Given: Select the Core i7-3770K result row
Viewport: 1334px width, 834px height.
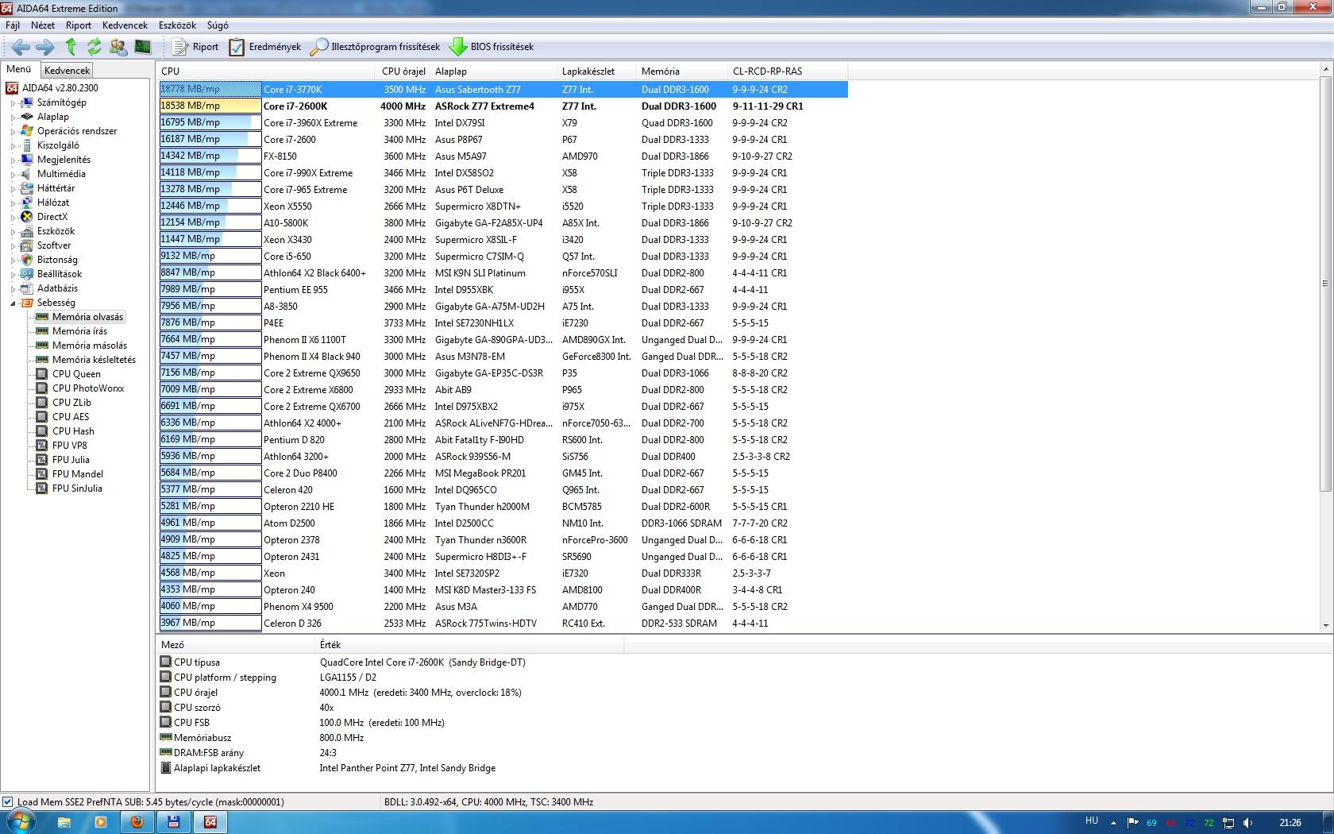Looking at the screenshot, I should coord(503,90).
